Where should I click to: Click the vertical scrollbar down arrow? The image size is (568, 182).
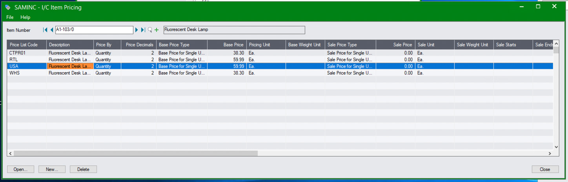tap(556, 147)
